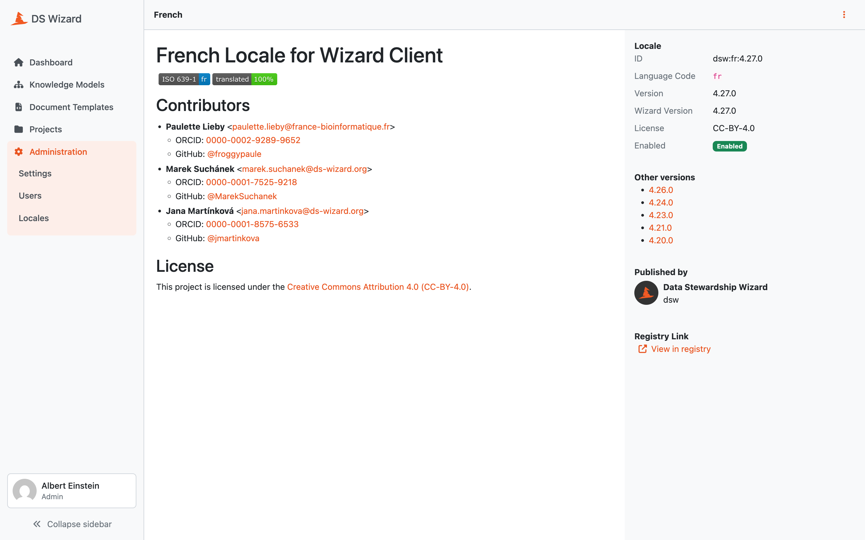The image size is (865, 540).
Task: Open other version 4.24.0
Action: click(661, 202)
